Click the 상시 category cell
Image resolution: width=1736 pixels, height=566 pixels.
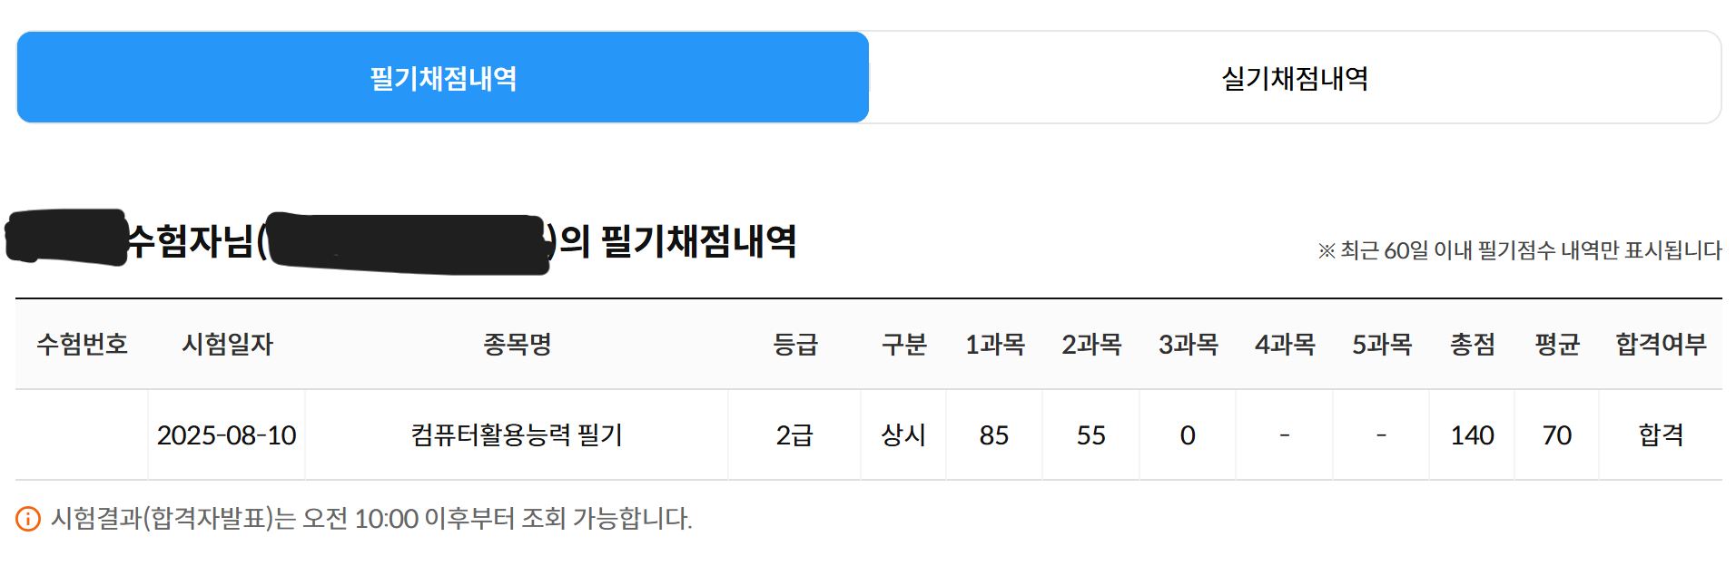[x=903, y=435]
